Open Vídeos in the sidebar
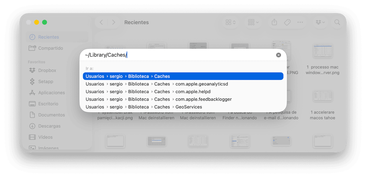Viewport: 366px width, 178px height. [57, 137]
